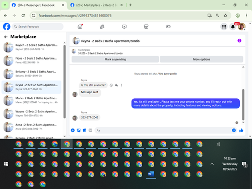The image size is (252, 189).
Task: Reply to 'Is this still available?' message
Action: click(116, 85)
